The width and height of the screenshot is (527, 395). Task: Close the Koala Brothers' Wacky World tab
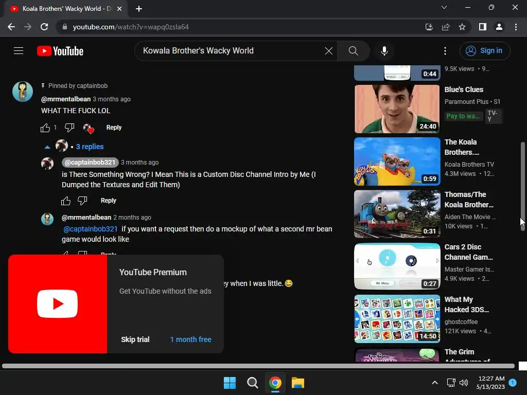[x=119, y=9]
